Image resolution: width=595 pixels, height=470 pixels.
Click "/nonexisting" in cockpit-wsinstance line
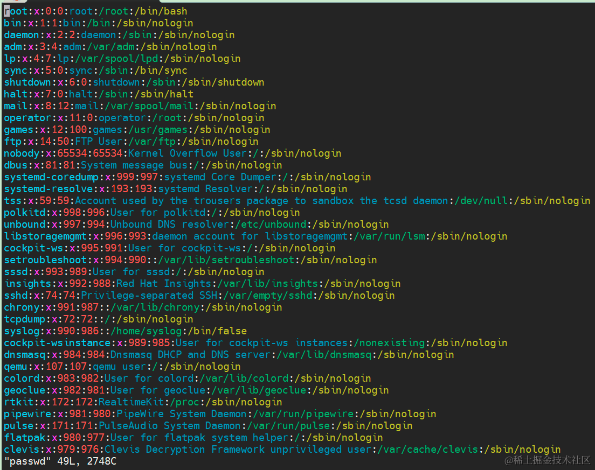pos(389,343)
